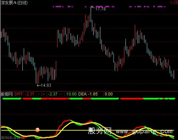The width and height of the screenshot is (178, 140).
Task: Click the 14.93 low price label
Action: 46,85
